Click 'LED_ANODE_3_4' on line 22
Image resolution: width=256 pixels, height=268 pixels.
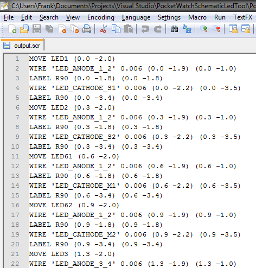click(x=84, y=264)
